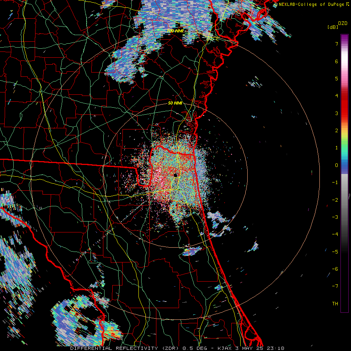Click the -4 value on color scale
The height and width of the screenshot is (351, 351).
click(x=335, y=234)
